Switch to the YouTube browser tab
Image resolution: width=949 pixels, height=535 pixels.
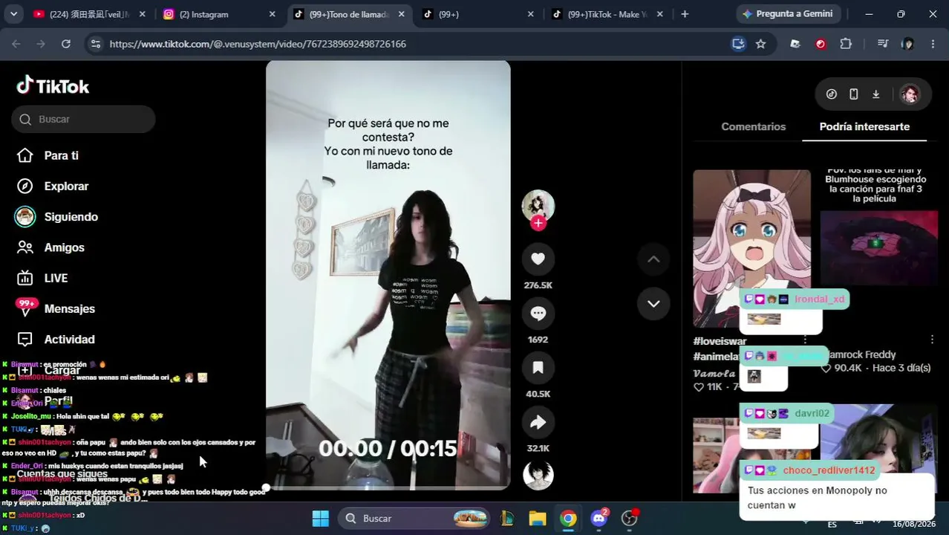point(90,14)
